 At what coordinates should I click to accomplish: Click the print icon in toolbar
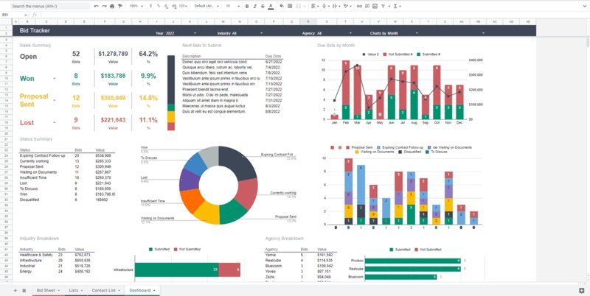(112, 6)
